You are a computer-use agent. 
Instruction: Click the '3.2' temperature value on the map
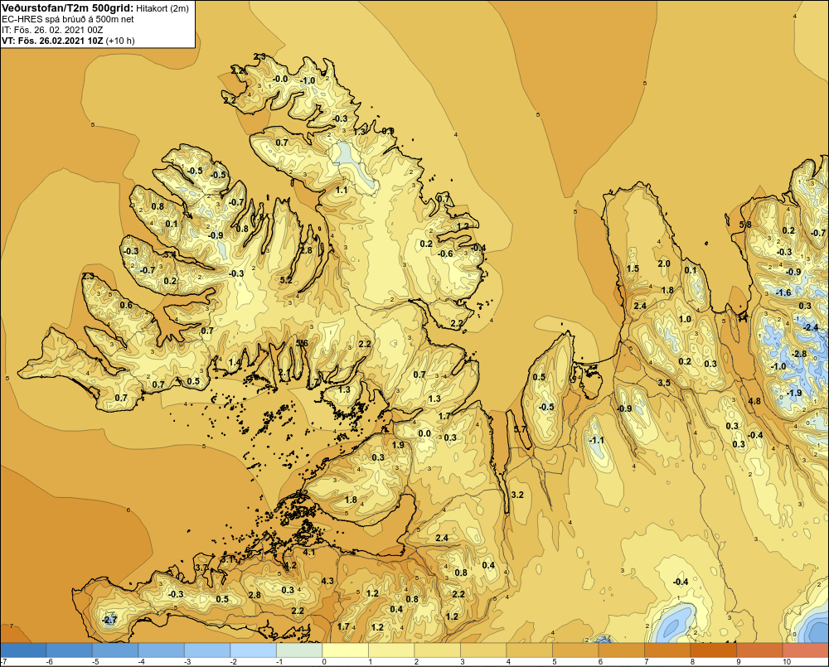tap(517, 495)
